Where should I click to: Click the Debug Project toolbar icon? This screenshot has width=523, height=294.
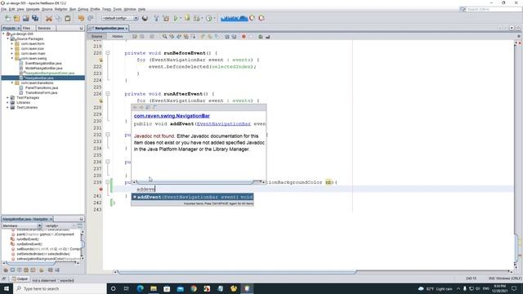187,18
